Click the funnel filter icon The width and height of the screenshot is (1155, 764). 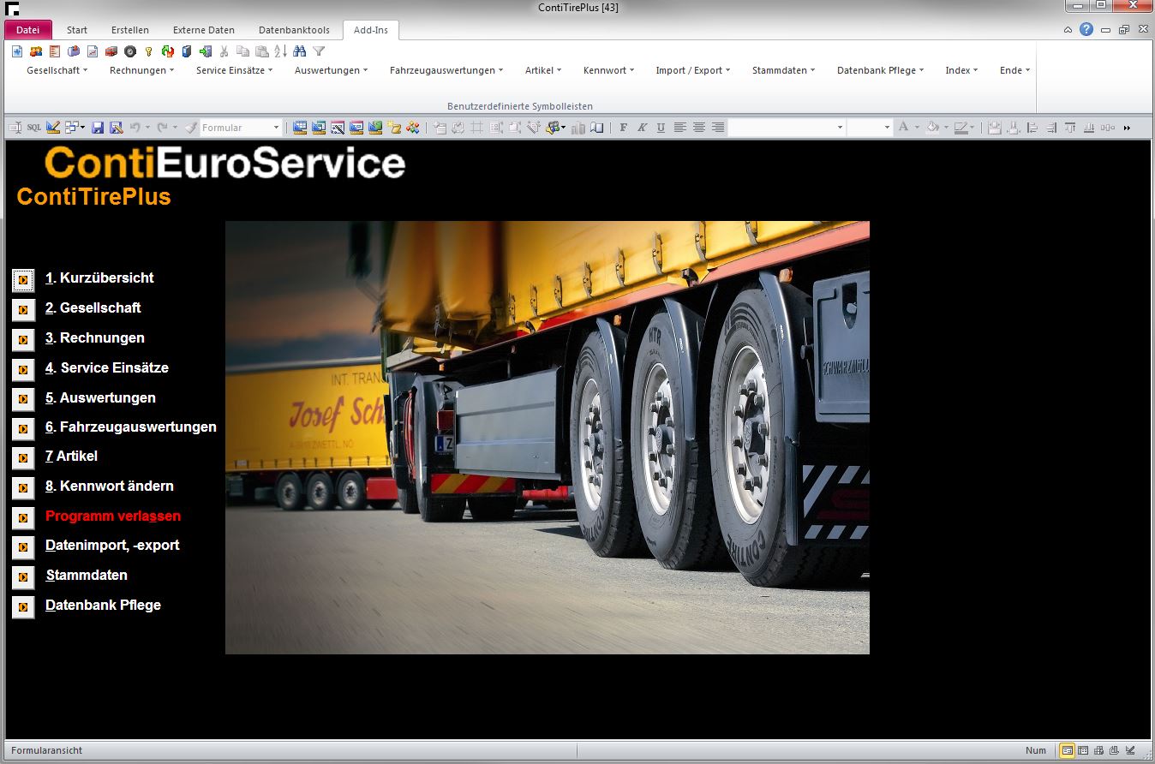click(319, 51)
